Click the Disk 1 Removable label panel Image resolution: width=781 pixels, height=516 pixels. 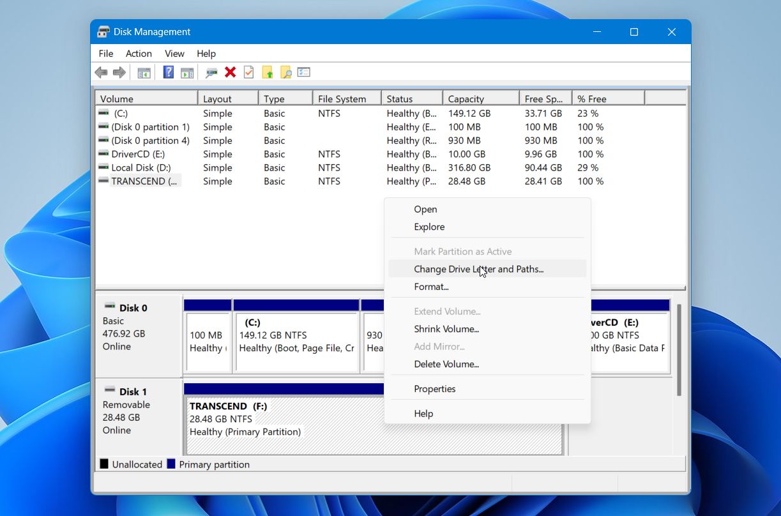(139, 416)
